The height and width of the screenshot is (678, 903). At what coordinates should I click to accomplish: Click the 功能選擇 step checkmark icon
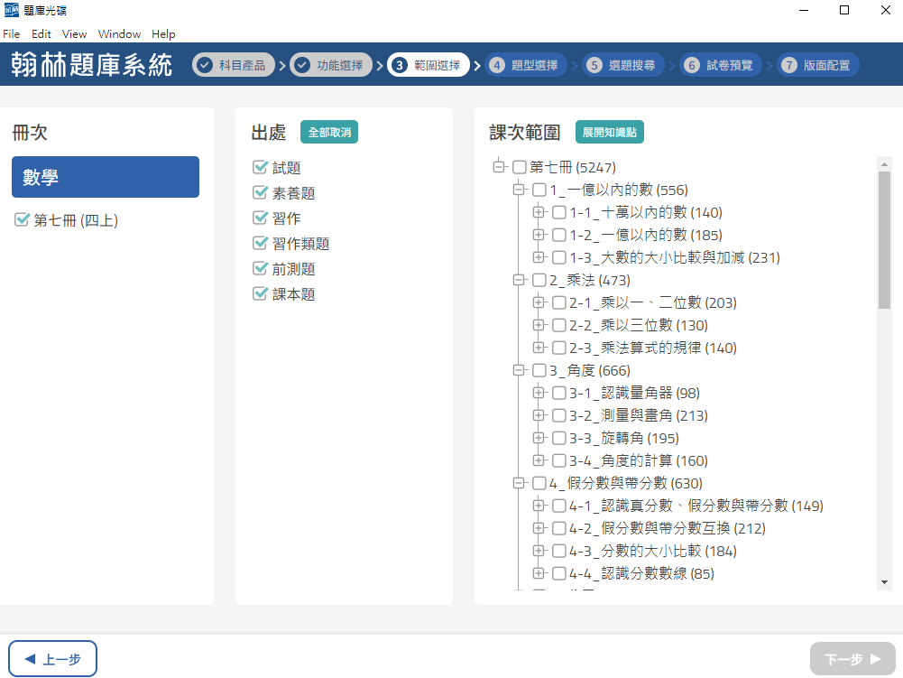pos(302,65)
